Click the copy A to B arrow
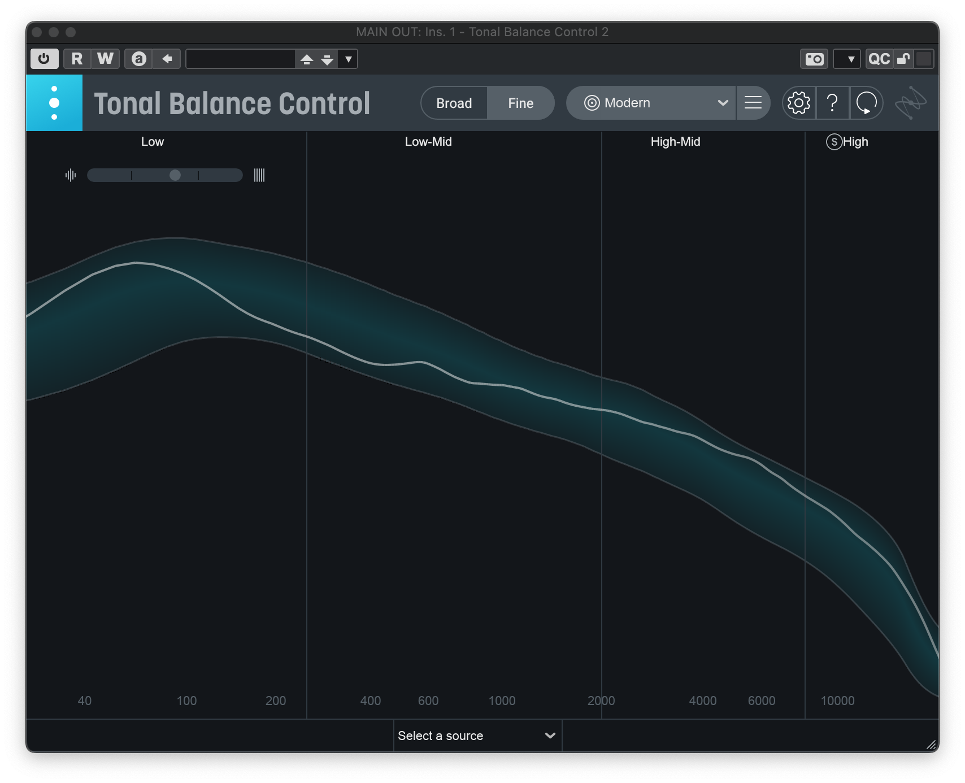The width and height of the screenshot is (965, 783). pyautogui.click(x=167, y=59)
